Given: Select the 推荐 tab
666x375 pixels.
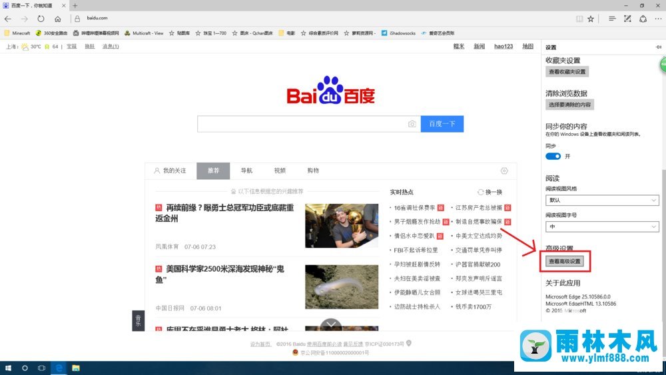Looking at the screenshot, I should point(213,171).
